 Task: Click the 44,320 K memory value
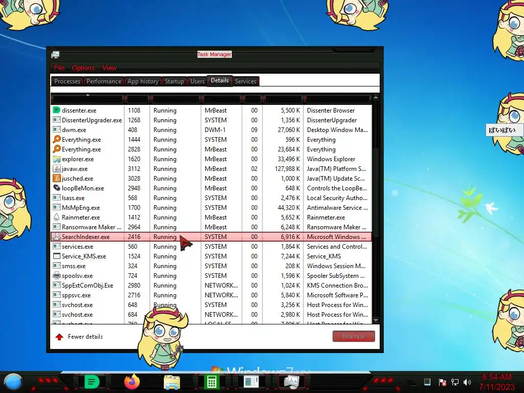point(289,207)
